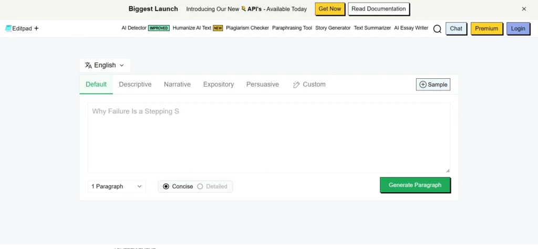Select the Detailed radio option

tap(200, 186)
